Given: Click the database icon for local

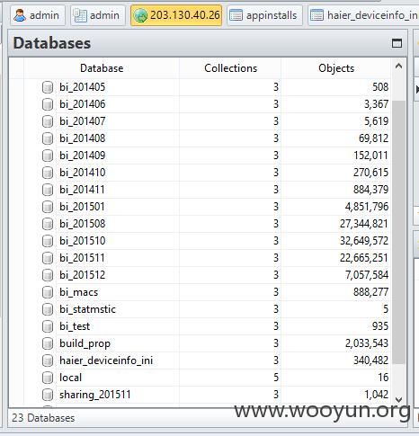Looking at the screenshot, I should [48, 378].
